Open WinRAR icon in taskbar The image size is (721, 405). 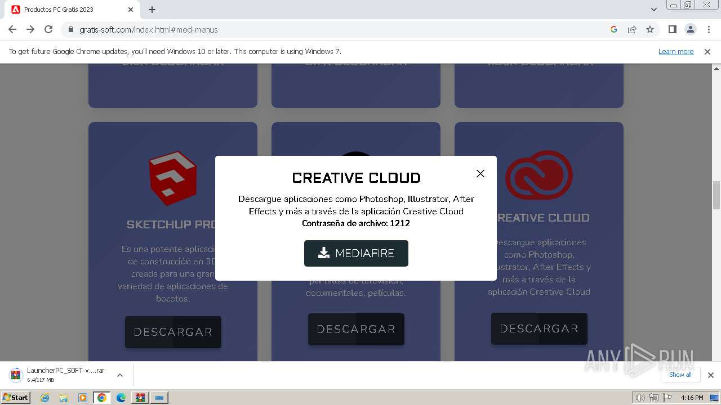[140, 398]
